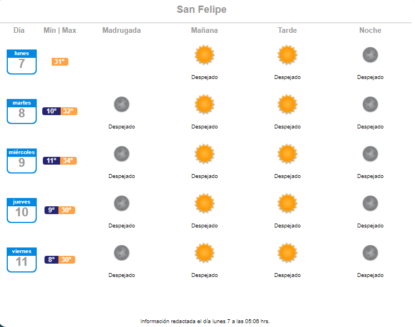Screen dimensions: 415x327
Task: Click the moon icon for martes Madrugada
Action: pos(121,104)
